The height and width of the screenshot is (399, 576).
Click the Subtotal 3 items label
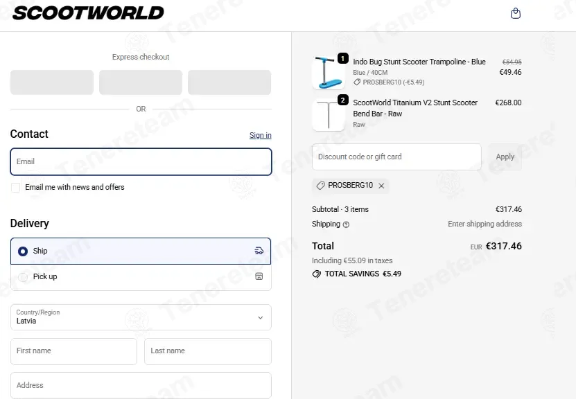pyautogui.click(x=340, y=209)
